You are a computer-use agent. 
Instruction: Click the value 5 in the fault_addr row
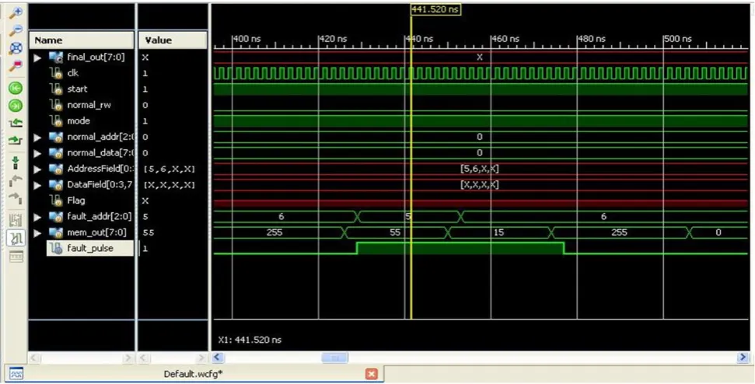145,217
